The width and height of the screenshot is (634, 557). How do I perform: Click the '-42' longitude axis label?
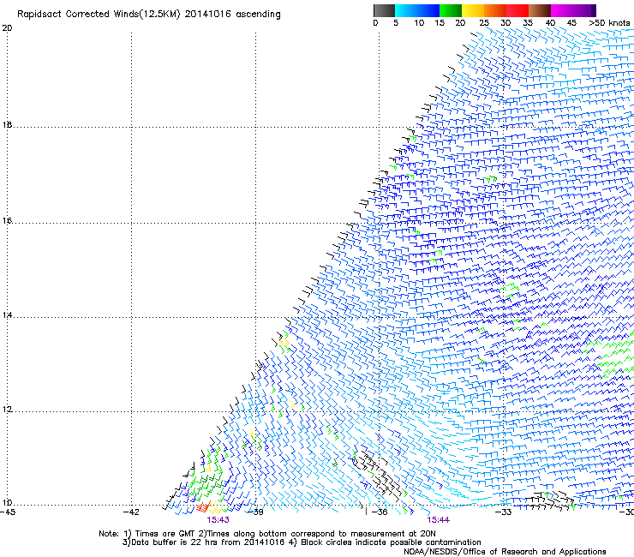pyautogui.click(x=131, y=512)
